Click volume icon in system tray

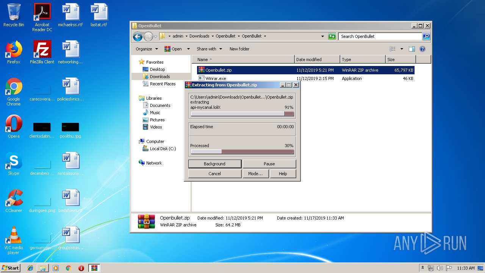coord(440,268)
